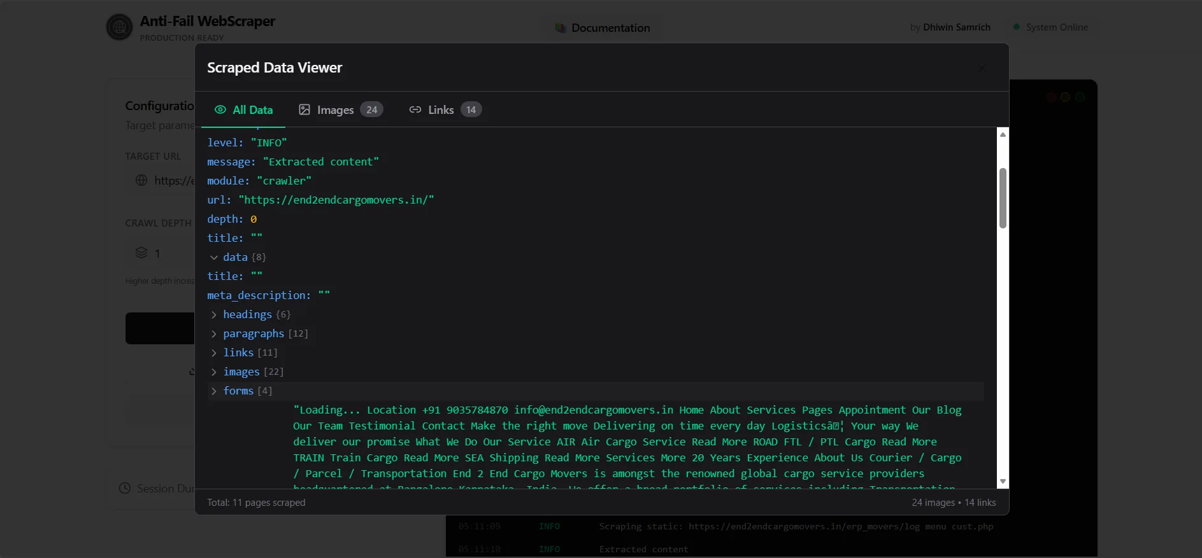The height and width of the screenshot is (558, 1202).
Task: Click the 14 badge on Links tab
Action: [471, 109]
